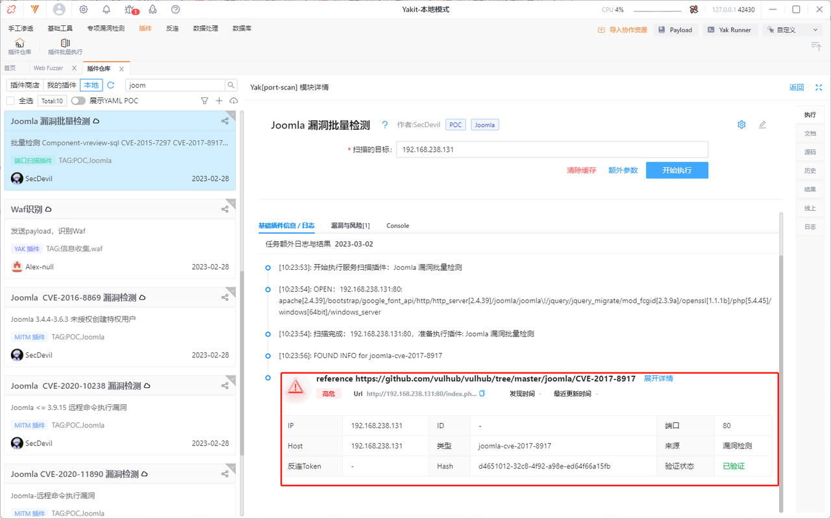The width and height of the screenshot is (831, 519).
Task: Click the search magnifier icon
Action: click(x=230, y=85)
